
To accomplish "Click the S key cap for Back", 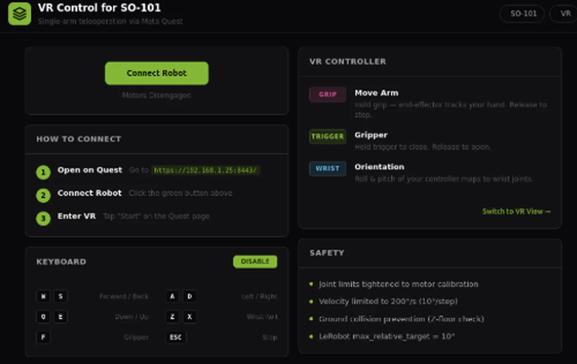I will 61,296.
